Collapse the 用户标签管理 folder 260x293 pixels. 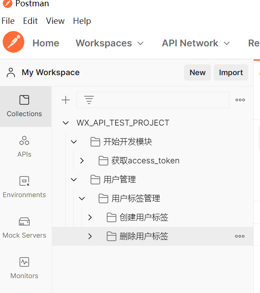pyautogui.click(x=82, y=198)
